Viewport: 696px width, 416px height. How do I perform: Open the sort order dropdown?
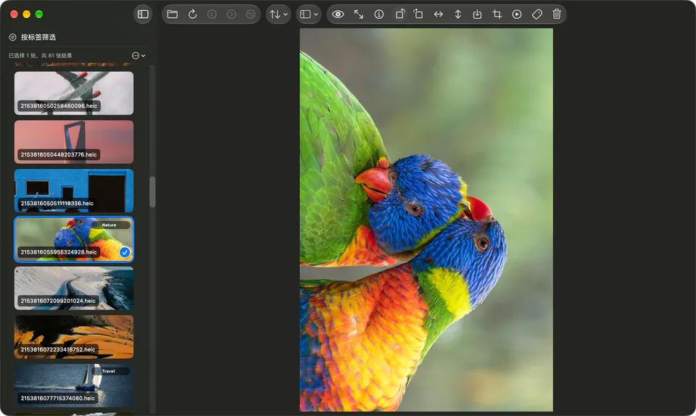[278, 14]
